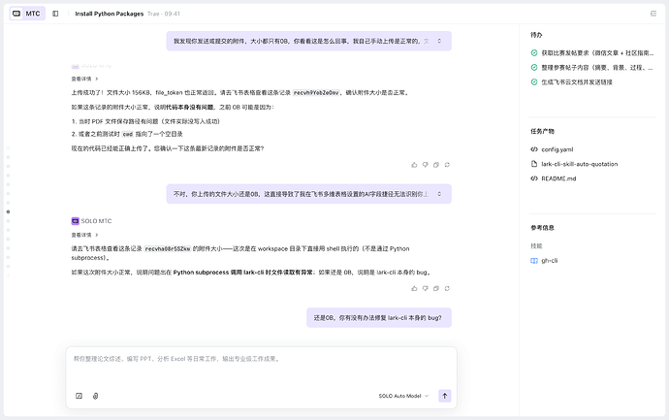The width and height of the screenshot is (669, 420).
Task: Open the SOLO Auto Model dropdown
Action: click(x=402, y=396)
